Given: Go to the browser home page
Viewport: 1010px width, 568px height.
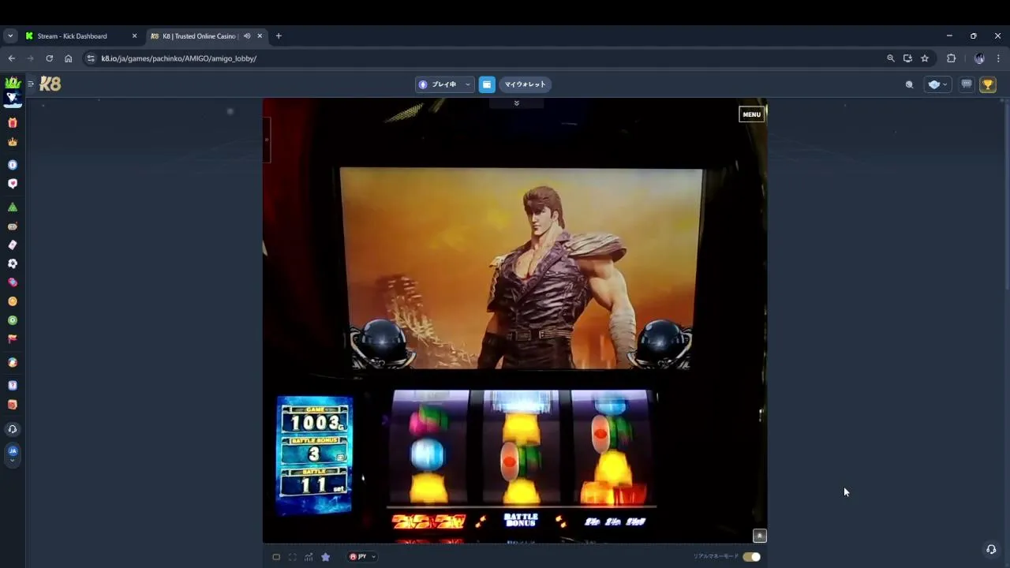Looking at the screenshot, I should 69,58.
